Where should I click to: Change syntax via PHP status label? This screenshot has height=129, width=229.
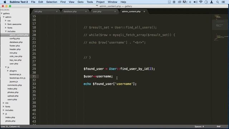point(219,126)
